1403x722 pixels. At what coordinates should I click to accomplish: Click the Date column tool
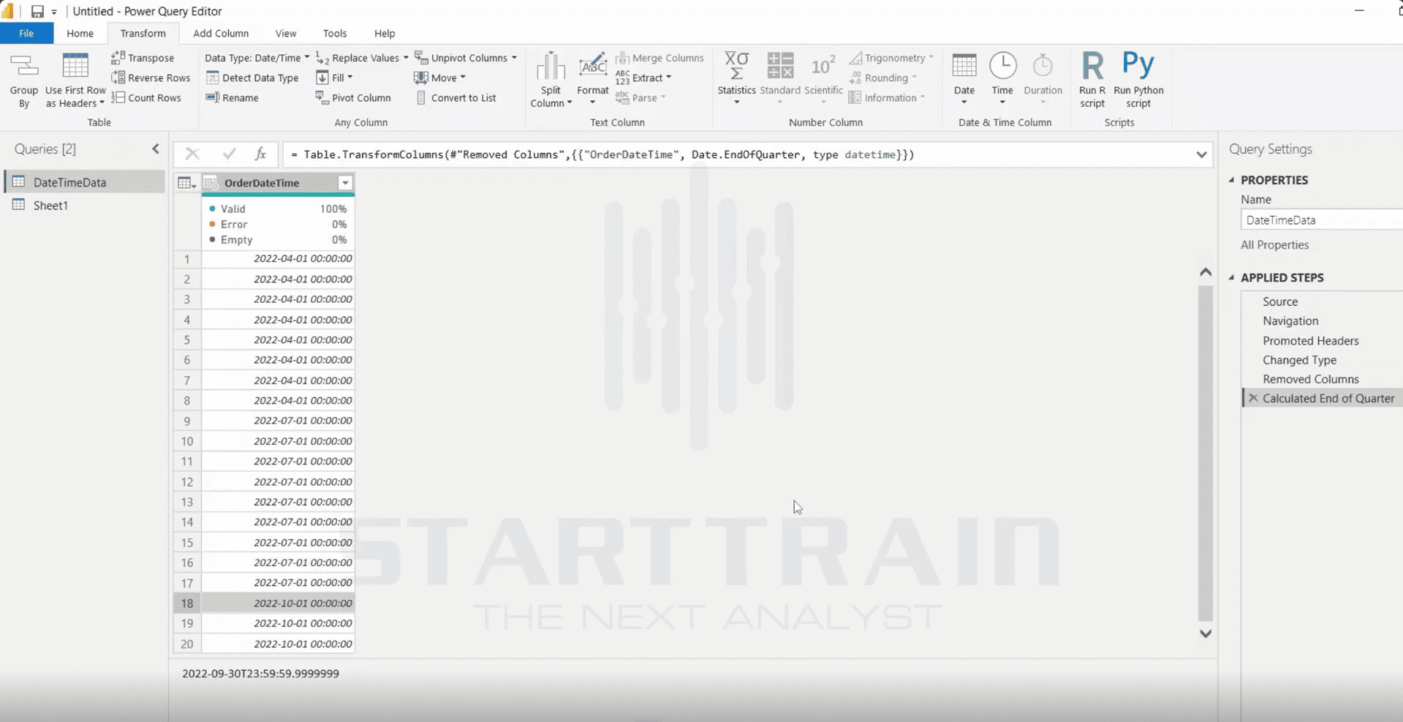pyautogui.click(x=964, y=79)
